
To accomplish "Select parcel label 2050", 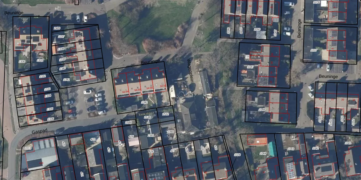I will coord(257,29).
